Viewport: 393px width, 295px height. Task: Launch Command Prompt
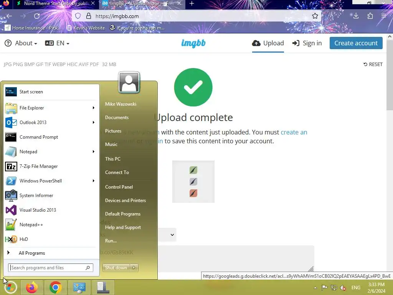click(x=51, y=137)
